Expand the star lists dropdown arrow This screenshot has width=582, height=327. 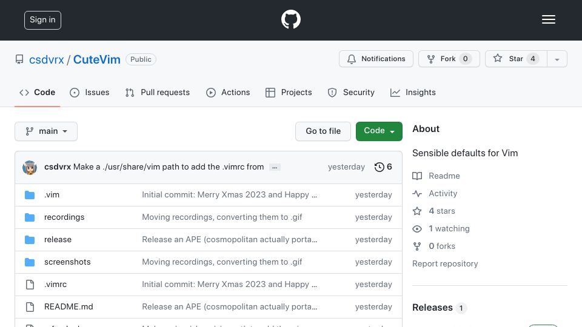coord(557,59)
